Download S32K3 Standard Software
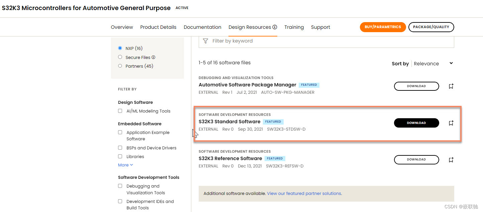The image size is (483, 212). 416,123
